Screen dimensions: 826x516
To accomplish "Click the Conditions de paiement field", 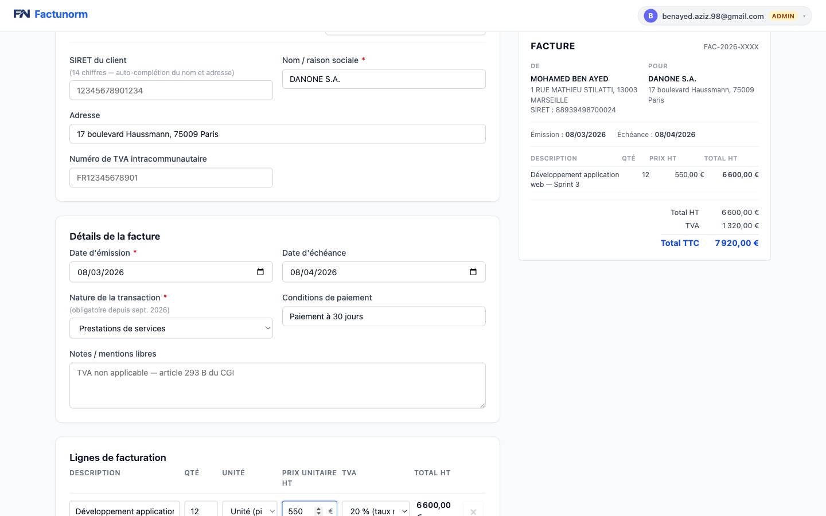I will [x=384, y=316].
